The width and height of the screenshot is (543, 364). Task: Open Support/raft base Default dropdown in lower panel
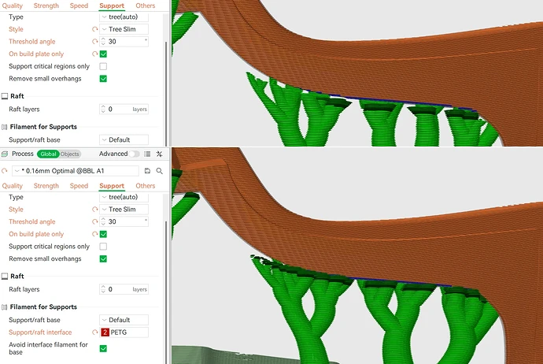pos(124,320)
